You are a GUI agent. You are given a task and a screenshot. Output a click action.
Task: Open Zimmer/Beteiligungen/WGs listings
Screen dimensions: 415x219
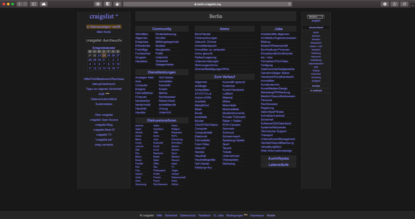click(212, 69)
